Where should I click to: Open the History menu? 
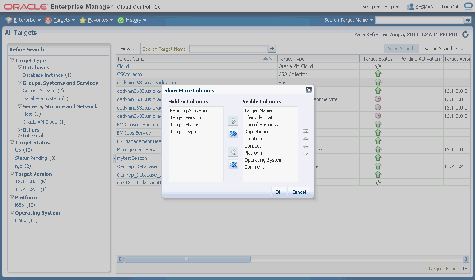coord(132,20)
